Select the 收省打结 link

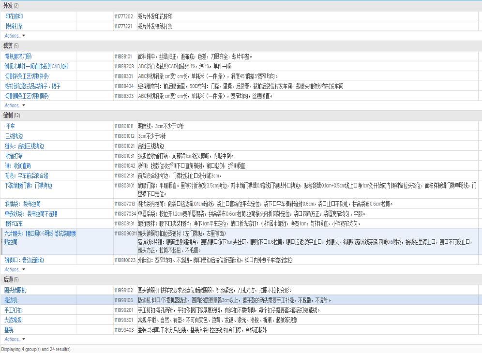14,156
